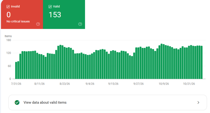The image size is (210, 113).
Task: Uncheck the Valid checkbox
Action: [50, 7]
